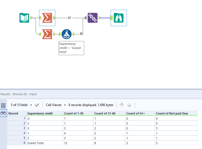Screen dimensions: 202x149
Task: Show metadata list view in Results panel
Action: pos(4,105)
